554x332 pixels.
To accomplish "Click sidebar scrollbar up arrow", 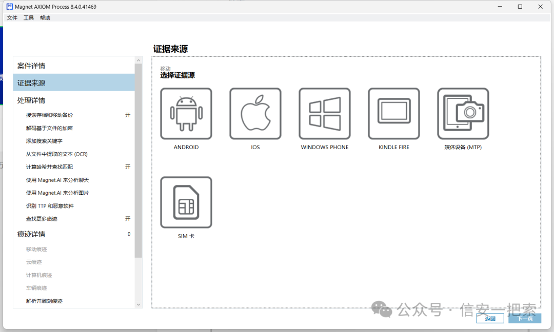I will 138,60.
